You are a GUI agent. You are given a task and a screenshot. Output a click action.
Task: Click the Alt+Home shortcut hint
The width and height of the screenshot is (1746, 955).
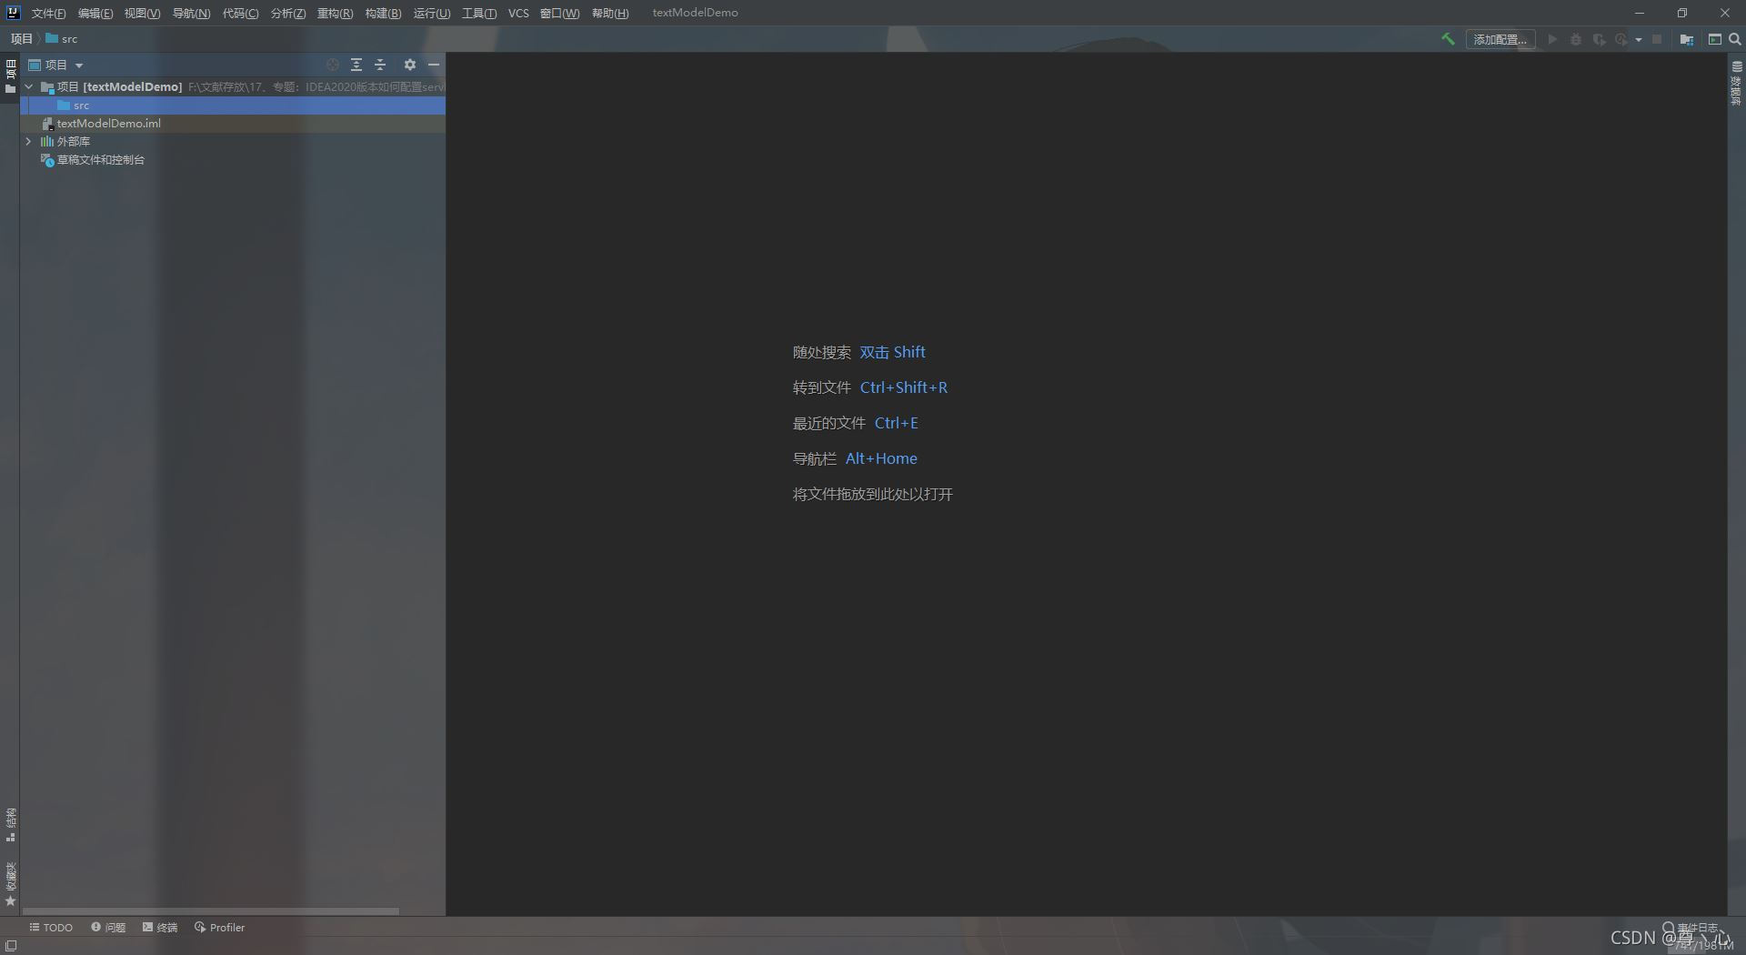click(881, 458)
